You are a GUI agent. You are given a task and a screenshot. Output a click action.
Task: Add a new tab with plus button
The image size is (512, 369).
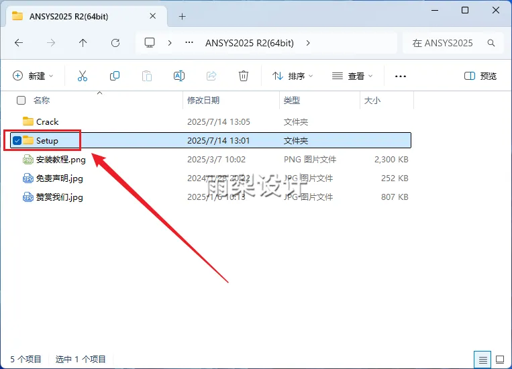pyautogui.click(x=183, y=16)
